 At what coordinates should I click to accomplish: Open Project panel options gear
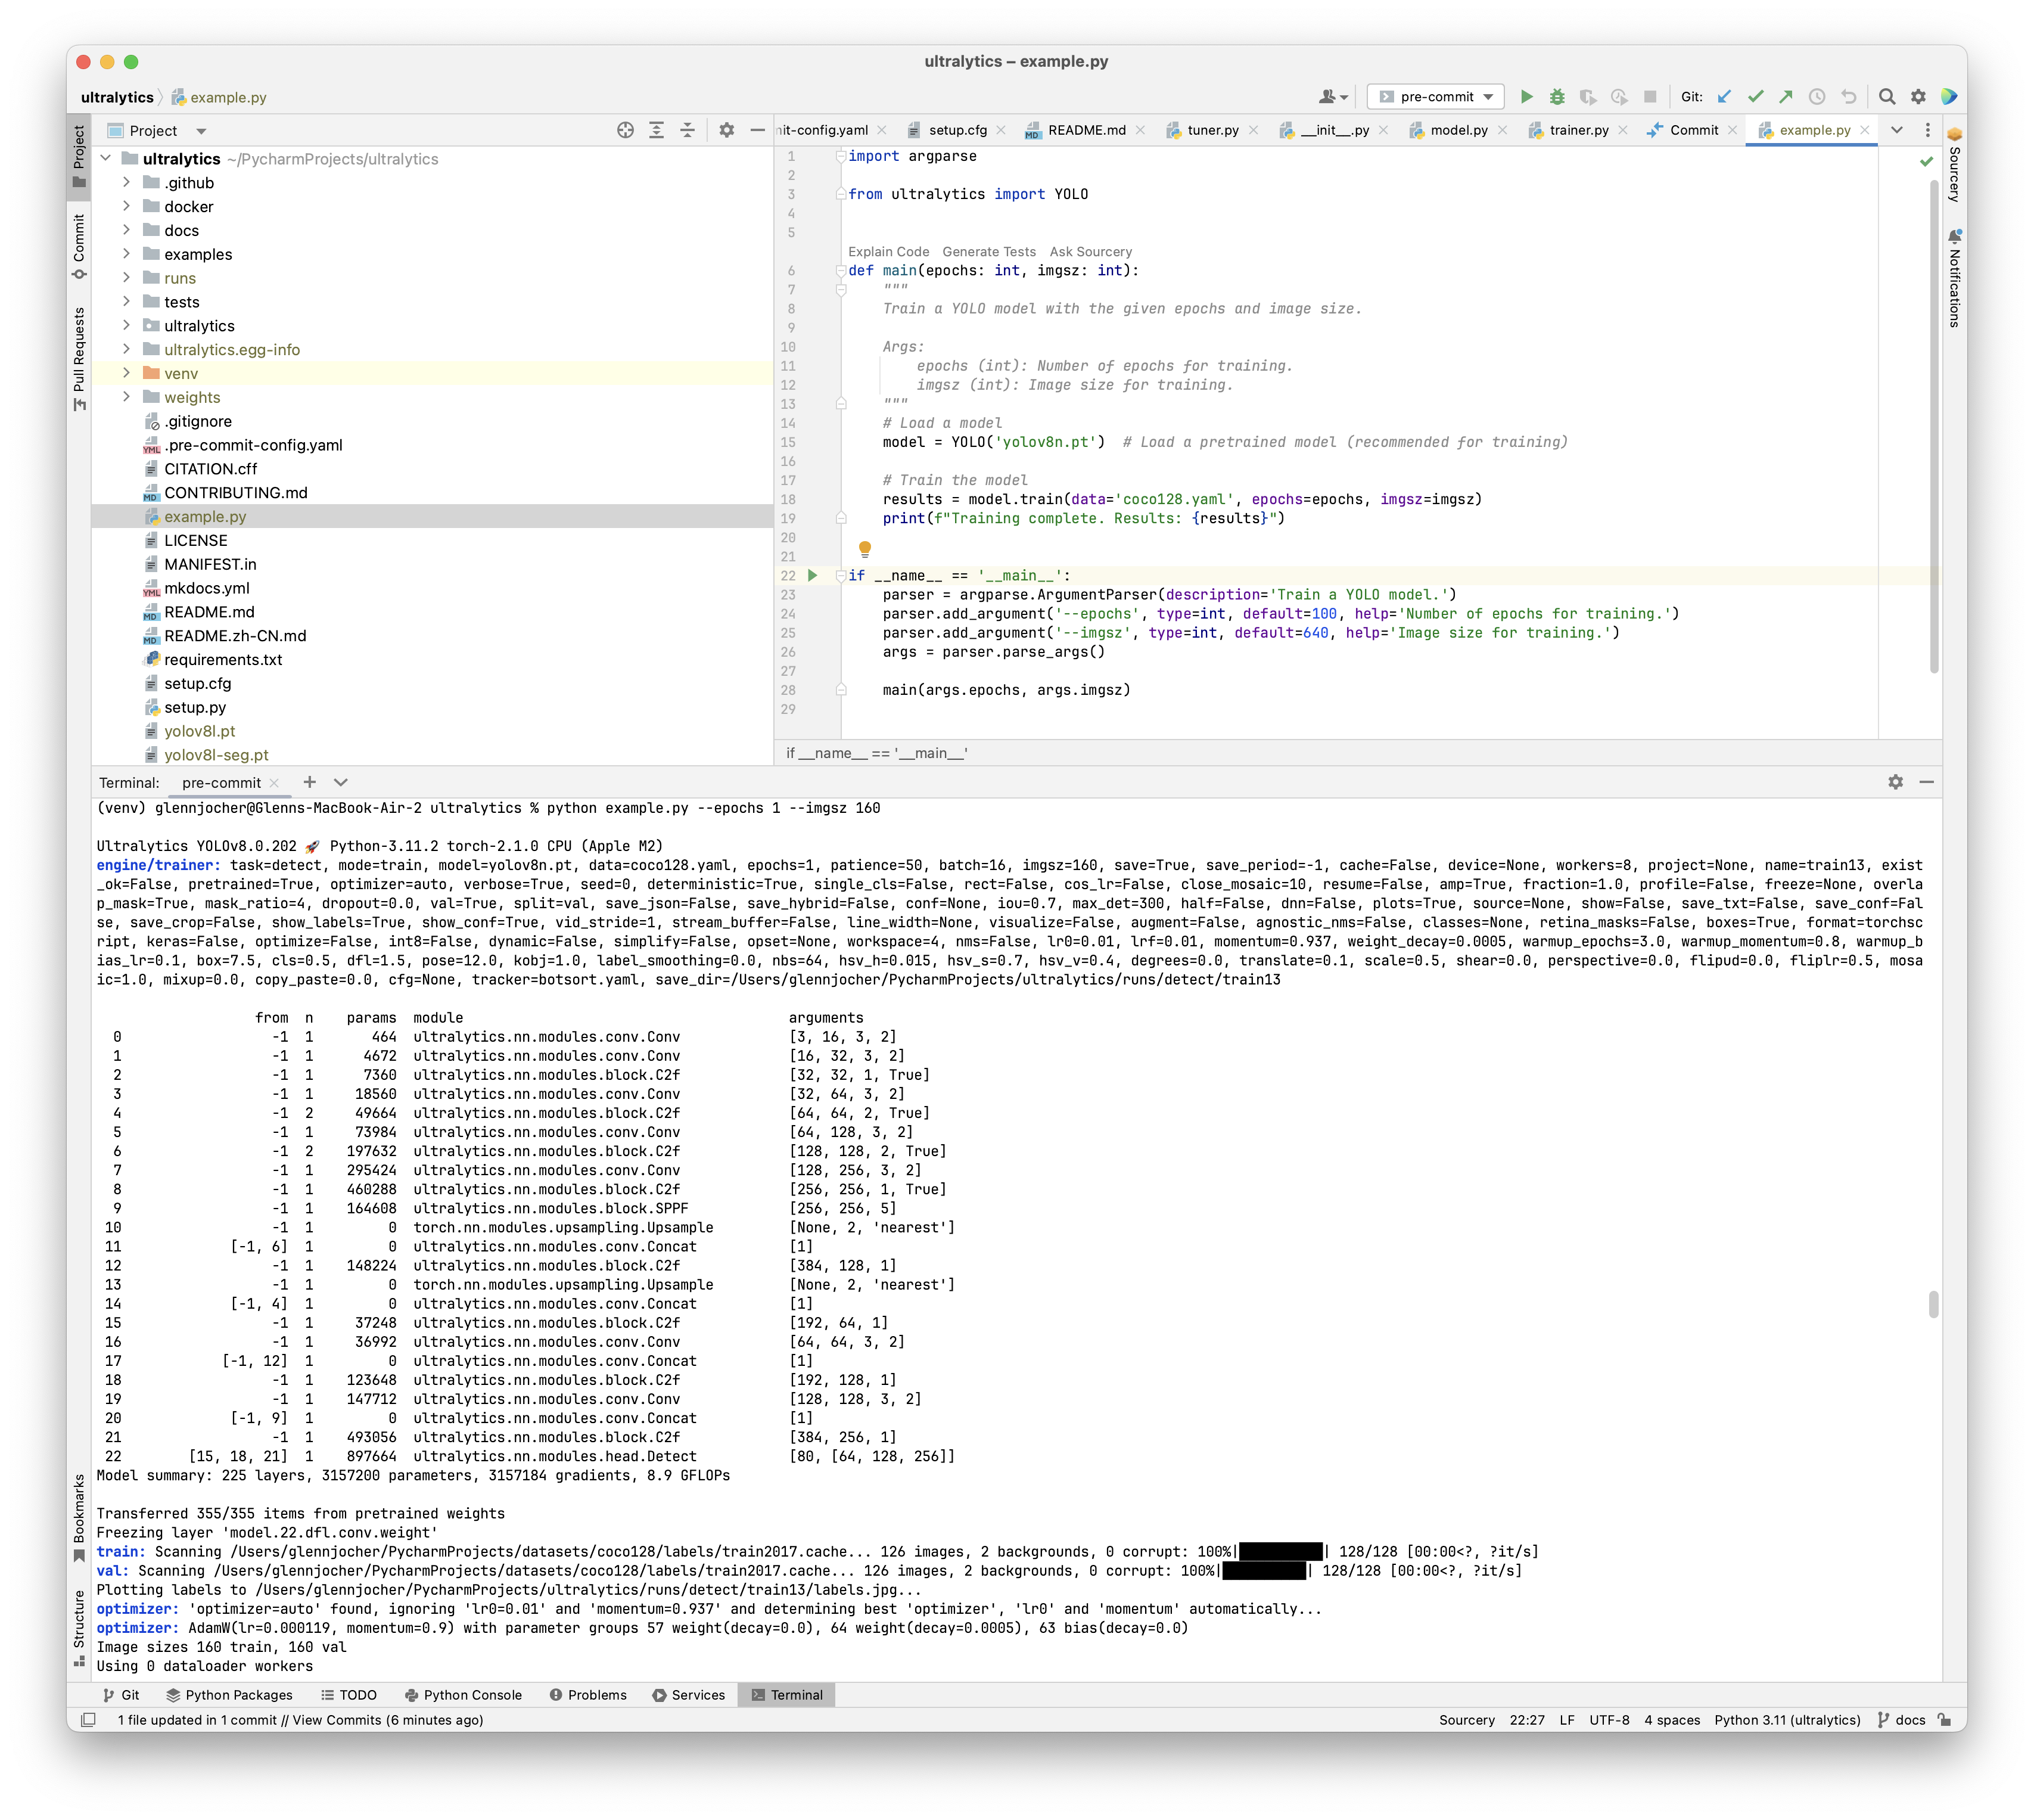tap(727, 130)
